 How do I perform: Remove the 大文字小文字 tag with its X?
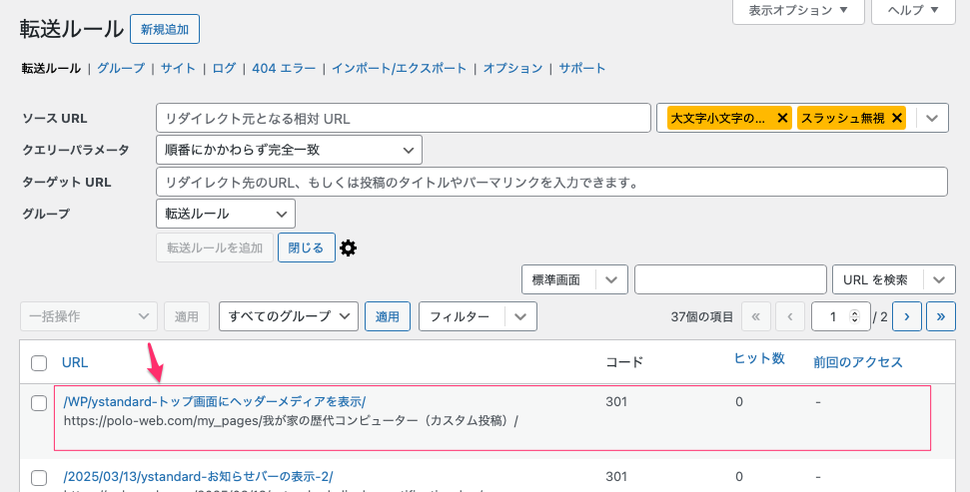point(782,118)
